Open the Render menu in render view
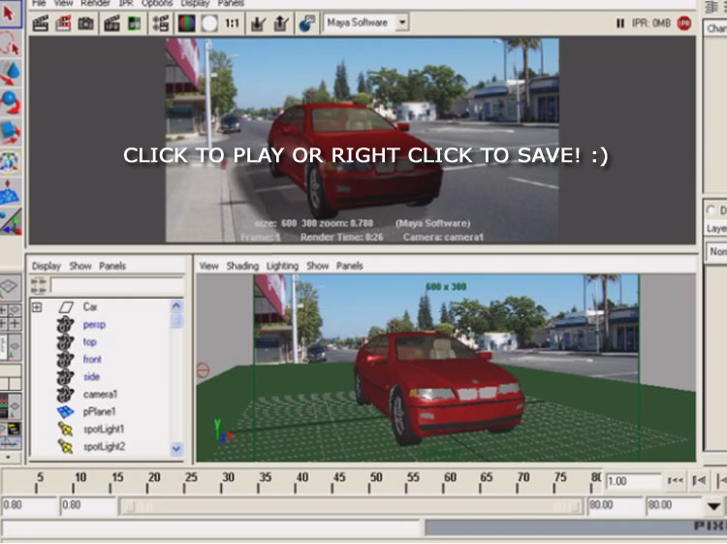Image resolution: width=727 pixels, height=544 pixels. (x=95, y=4)
